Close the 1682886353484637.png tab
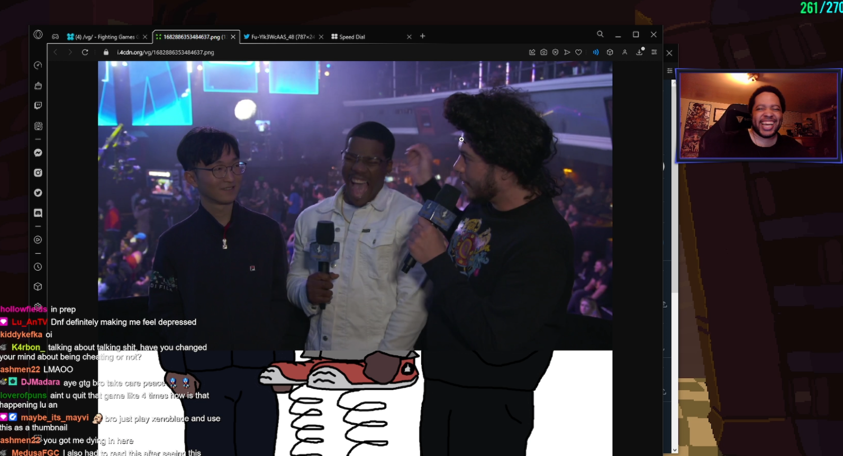Screen dimensions: 843x456 point(233,37)
